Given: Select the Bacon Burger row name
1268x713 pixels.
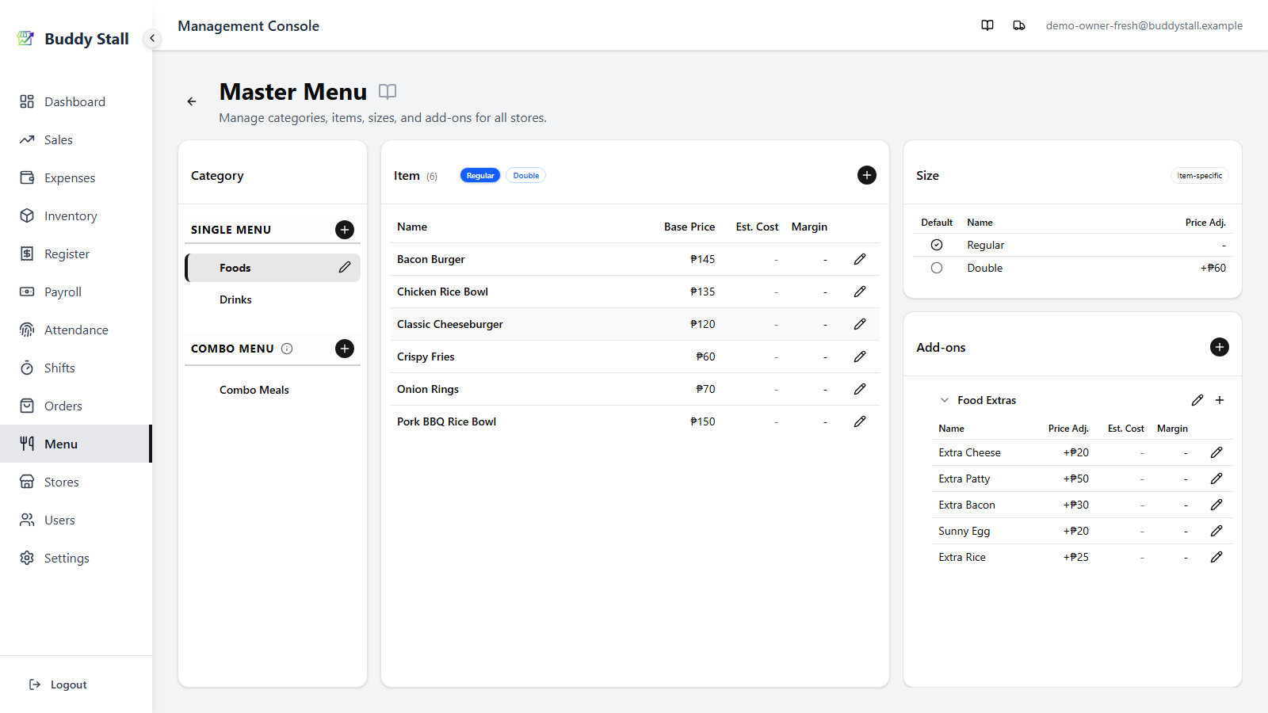Looking at the screenshot, I should pos(430,259).
